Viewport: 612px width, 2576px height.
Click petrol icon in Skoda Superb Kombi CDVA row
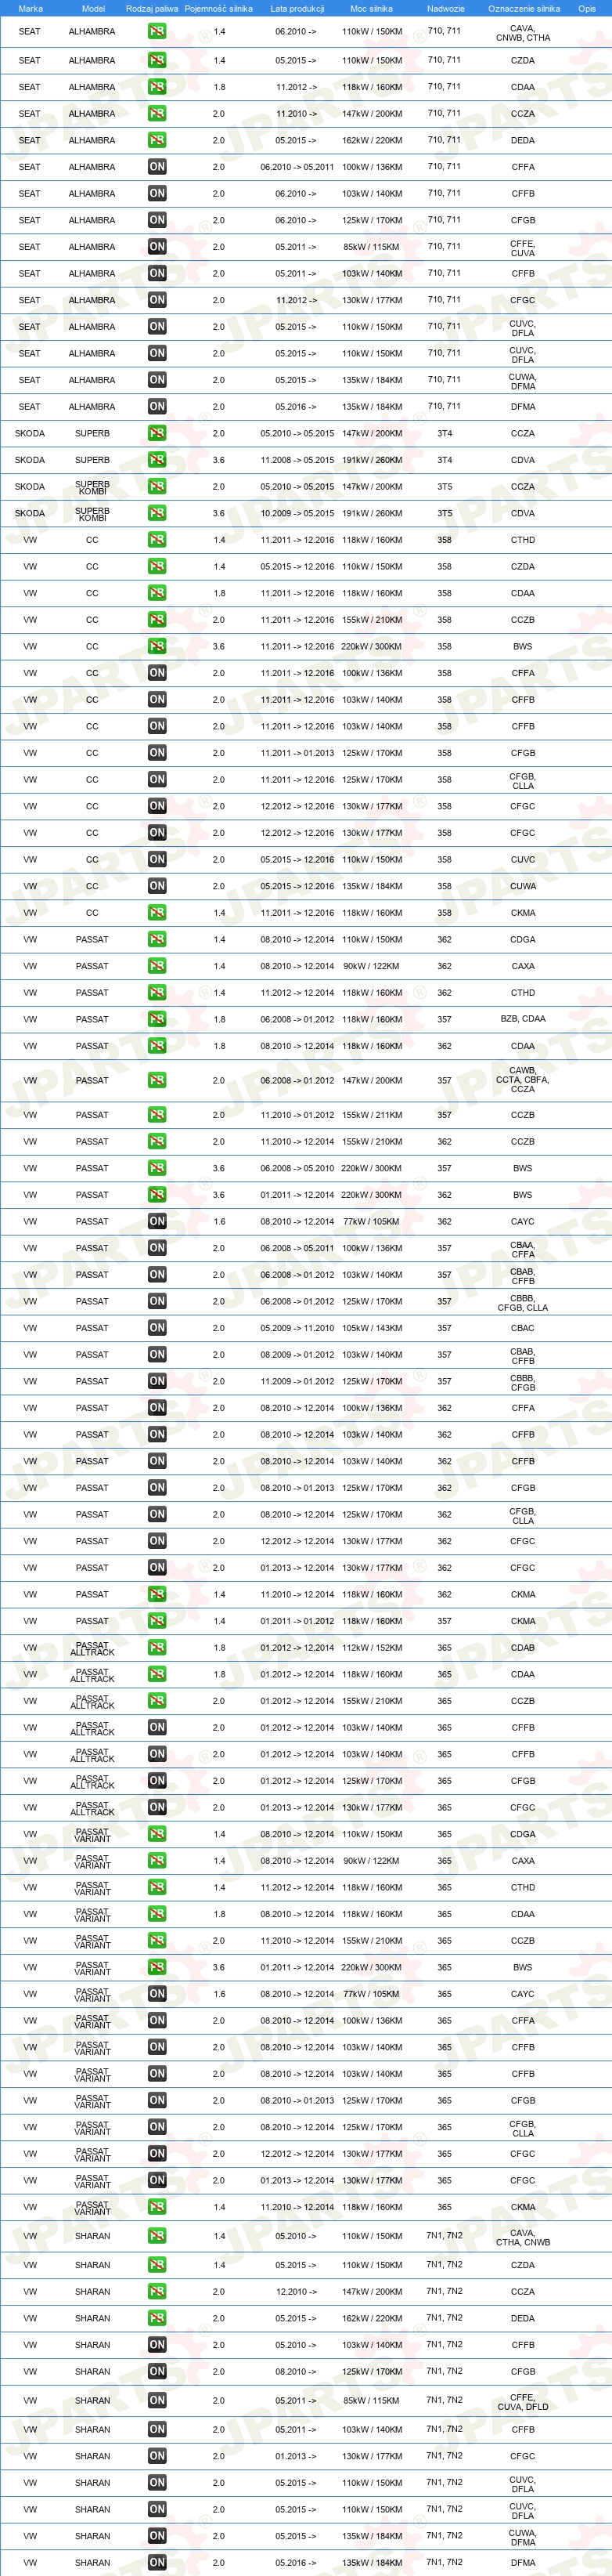click(157, 513)
